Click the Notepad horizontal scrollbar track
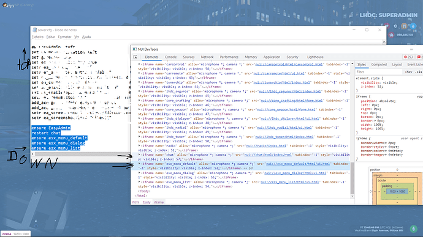Viewport: 423px width, 237px height. coord(81,154)
